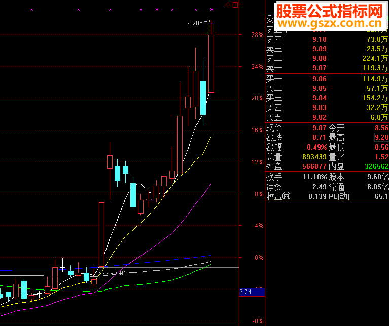389x326 pixels.
Task: Select the 买二 row label
Action: (x=274, y=89)
